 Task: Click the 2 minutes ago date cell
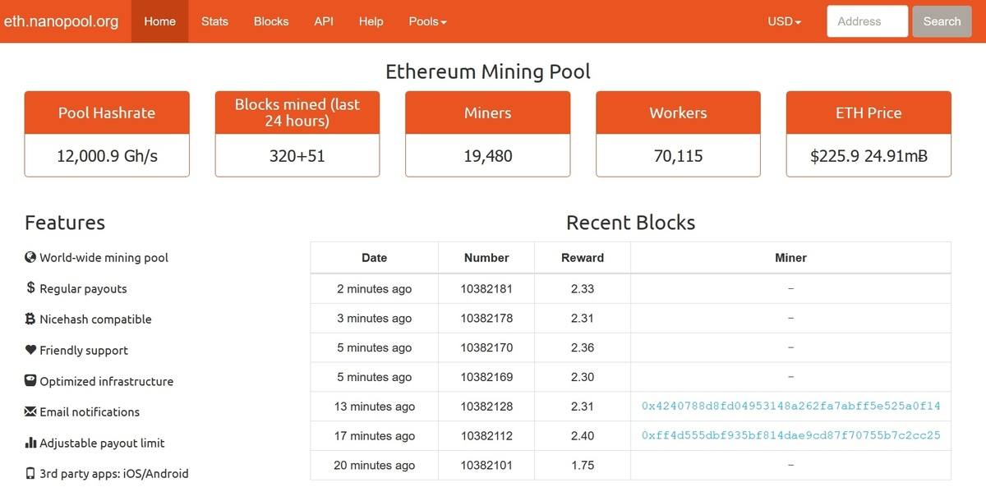374,289
